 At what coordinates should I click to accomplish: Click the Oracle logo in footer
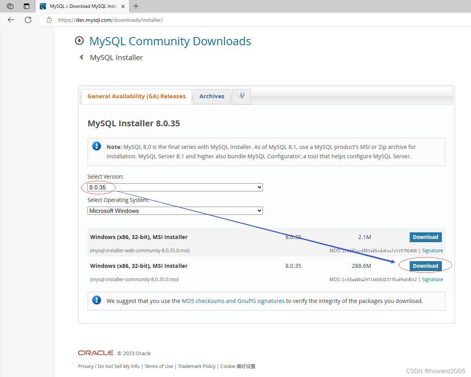(96, 353)
